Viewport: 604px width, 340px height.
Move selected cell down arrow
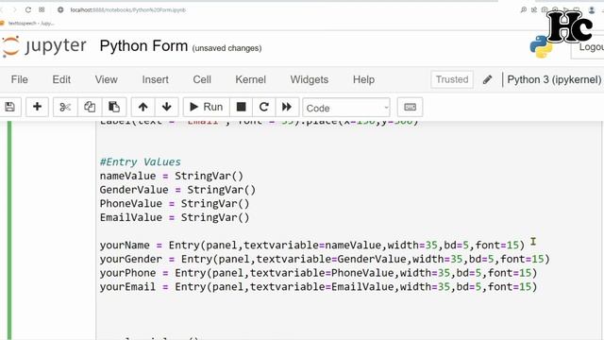coord(167,107)
